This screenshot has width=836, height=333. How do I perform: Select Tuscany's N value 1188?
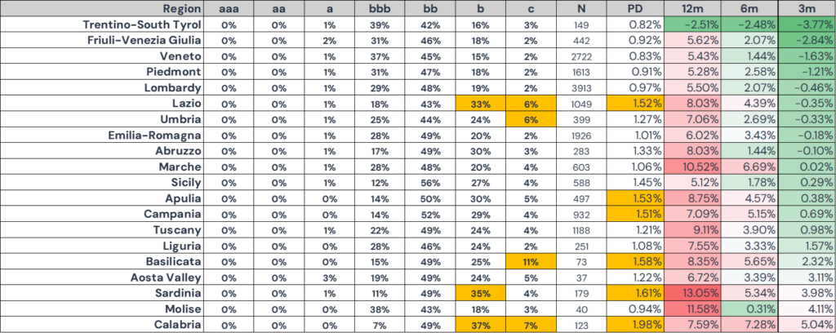[x=581, y=229]
